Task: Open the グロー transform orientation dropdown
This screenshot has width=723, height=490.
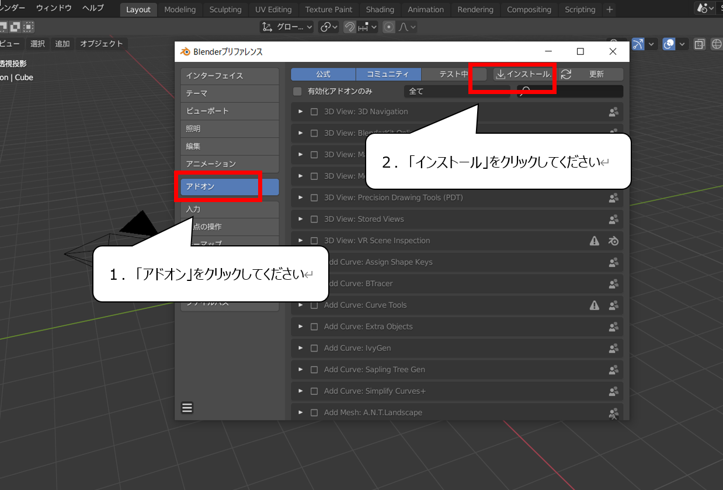Action: coord(287,27)
